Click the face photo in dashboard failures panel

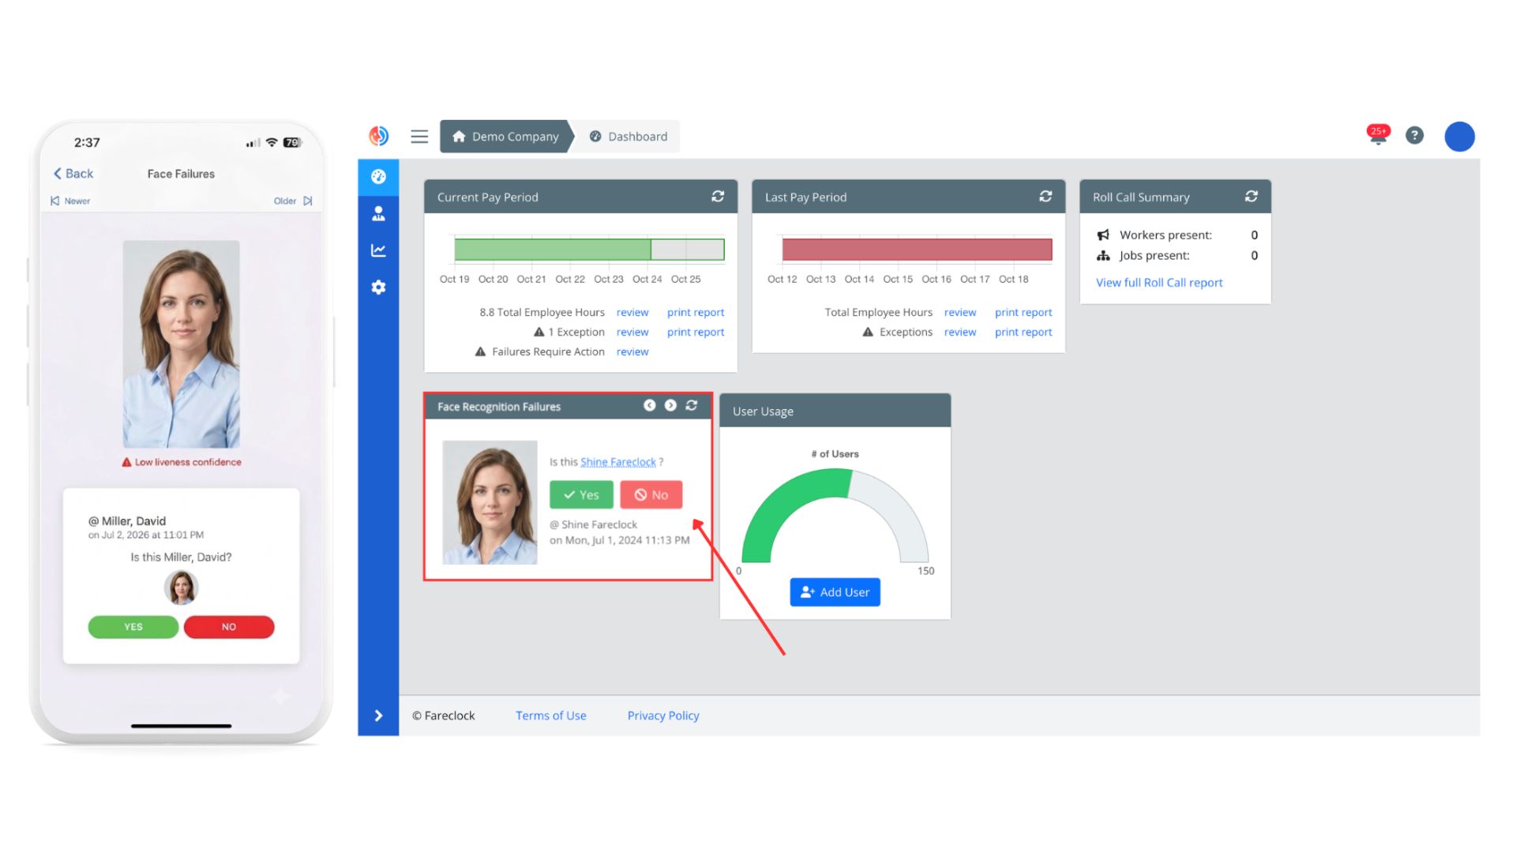point(490,502)
